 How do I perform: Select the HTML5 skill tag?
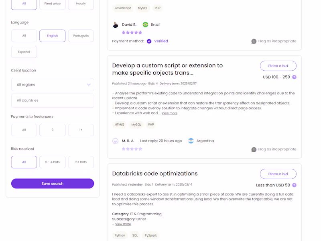coord(120,125)
